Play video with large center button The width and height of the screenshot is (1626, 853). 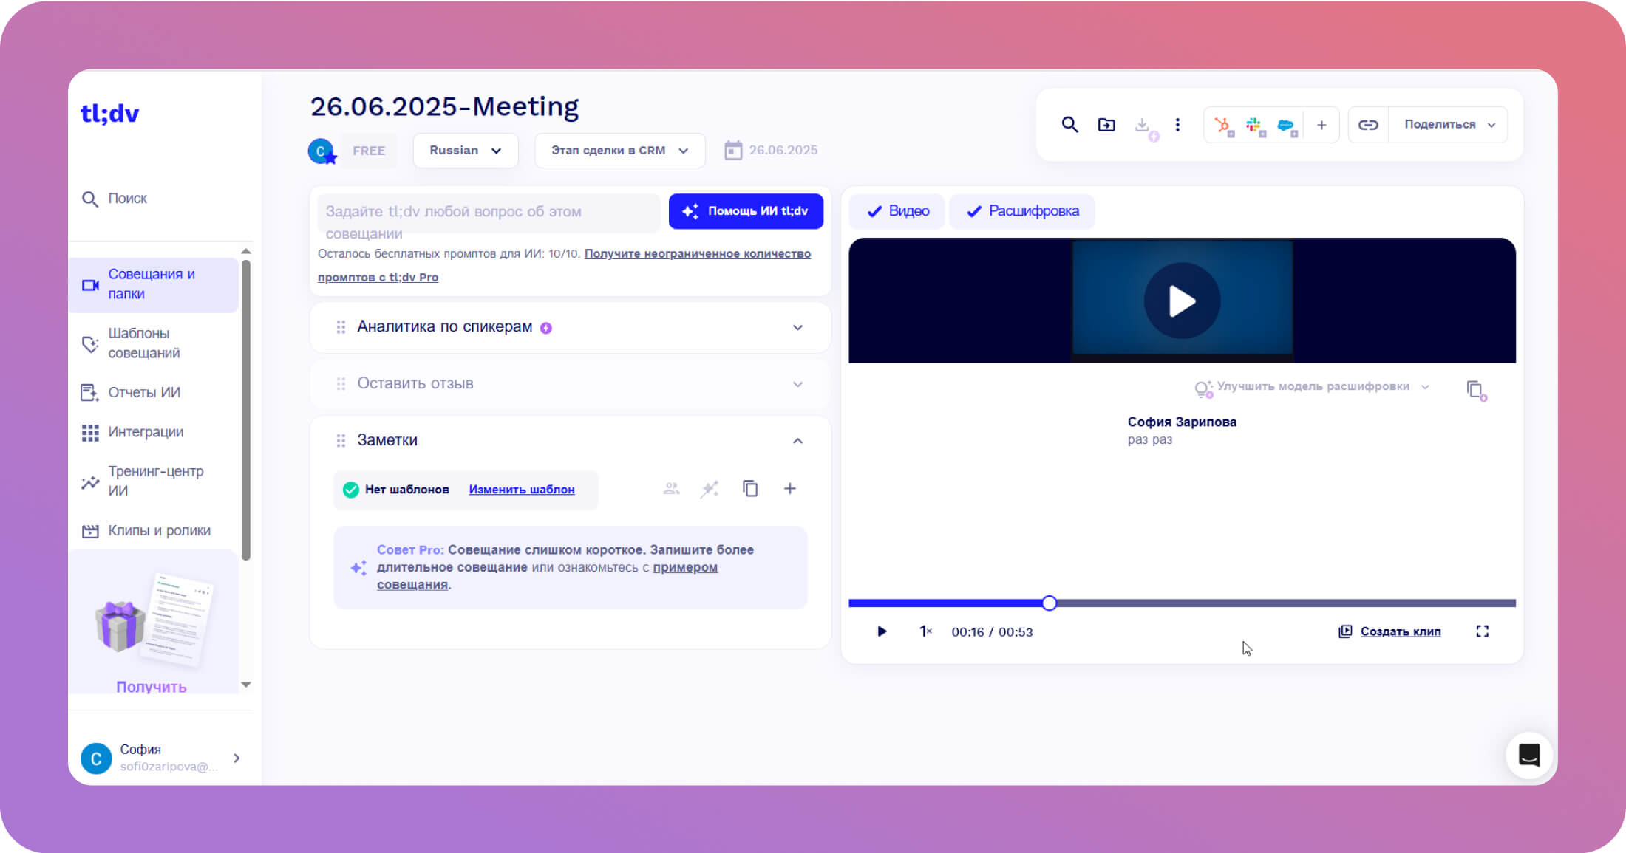pyautogui.click(x=1182, y=301)
